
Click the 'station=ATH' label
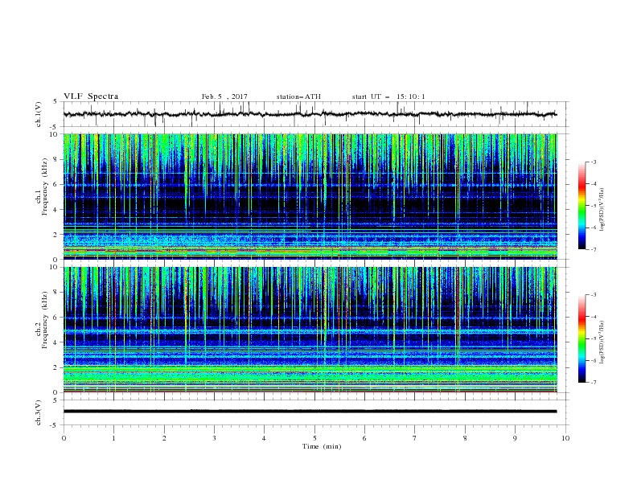click(x=298, y=96)
